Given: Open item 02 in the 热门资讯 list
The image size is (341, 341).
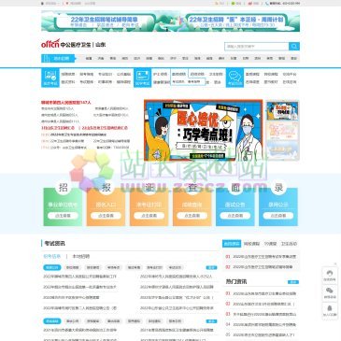Looking at the screenshot, I should coord(261,304).
